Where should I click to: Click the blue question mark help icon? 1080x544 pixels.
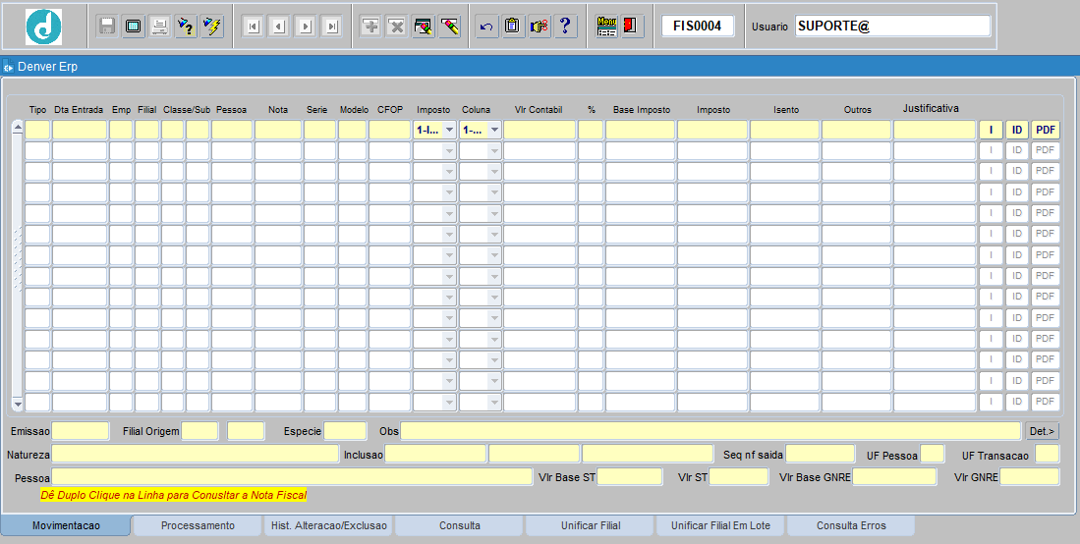pos(565,27)
